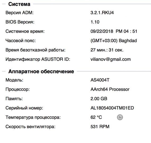Image resolution: width=151 pixels, height=143 pixels.
Task: Click the serial number AL18054004TM01ED
Action: pyautogui.click(x=112, y=108)
